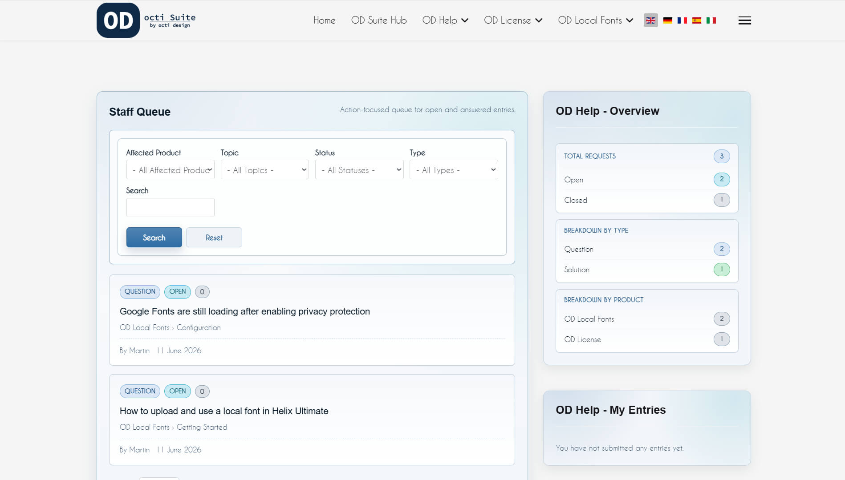Expand the OD Local Fonts menu
The height and width of the screenshot is (480, 845).
596,20
